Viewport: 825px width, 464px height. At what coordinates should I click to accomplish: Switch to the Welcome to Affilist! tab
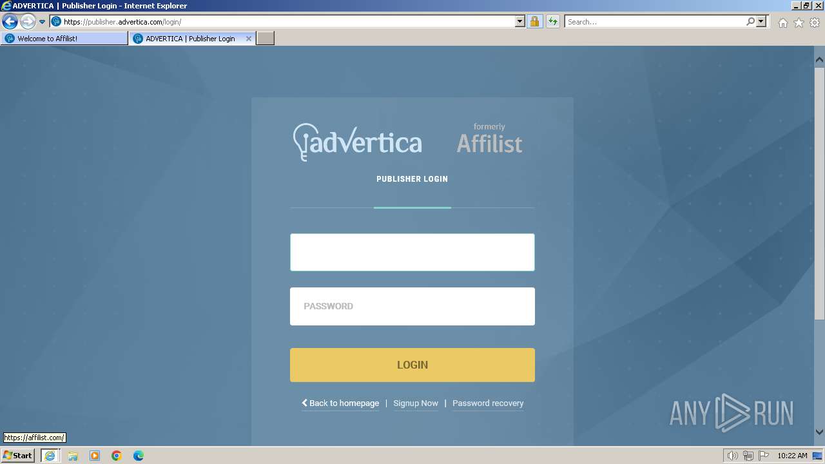point(64,39)
